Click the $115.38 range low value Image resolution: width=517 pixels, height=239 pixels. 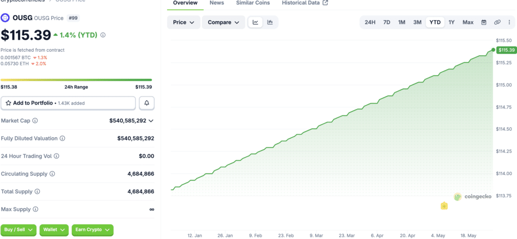point(9,87)
